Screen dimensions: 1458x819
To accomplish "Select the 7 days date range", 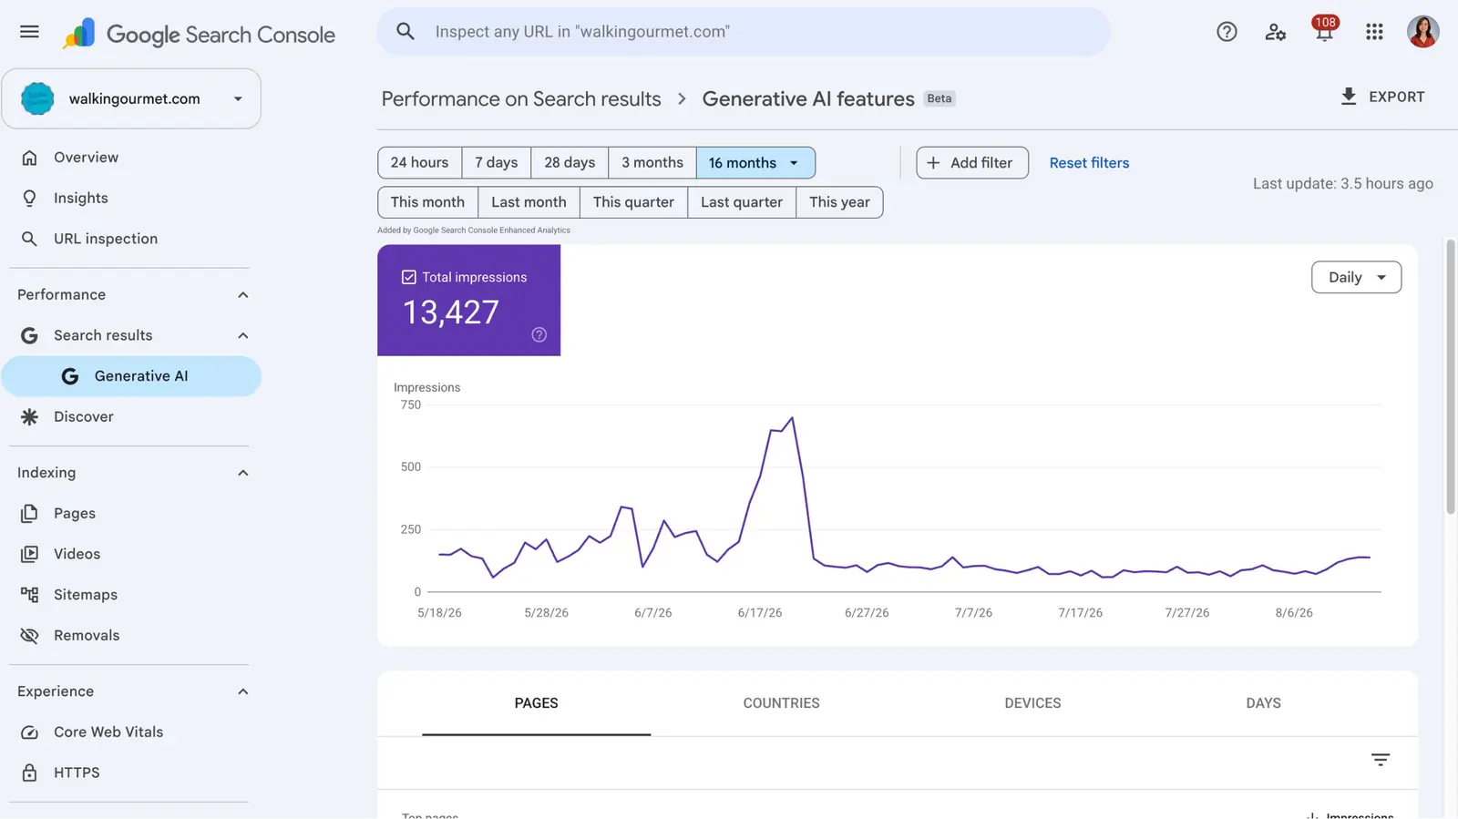I will coord(497,163).
